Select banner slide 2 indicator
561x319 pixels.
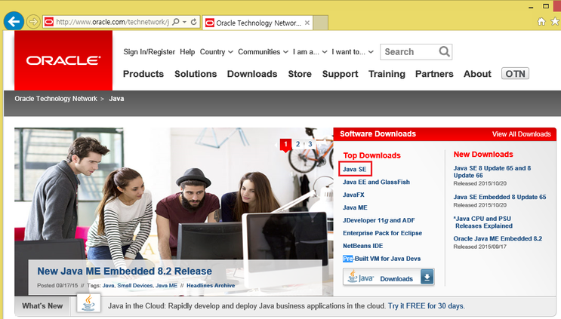[297, 144]
